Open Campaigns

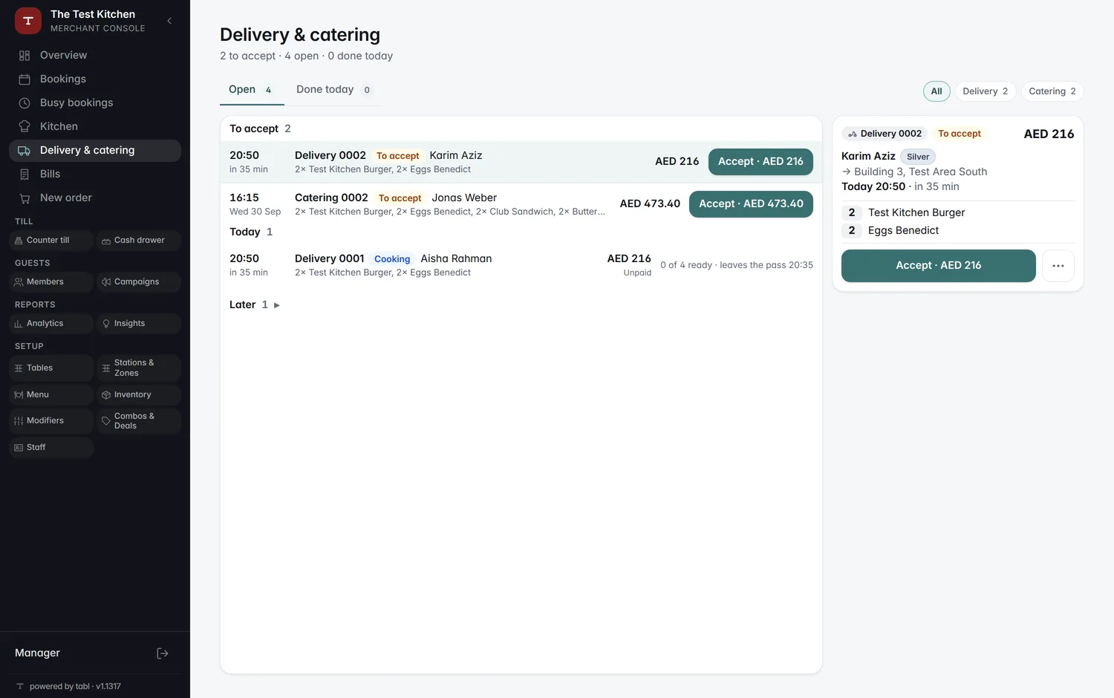(x=139, y=282)
